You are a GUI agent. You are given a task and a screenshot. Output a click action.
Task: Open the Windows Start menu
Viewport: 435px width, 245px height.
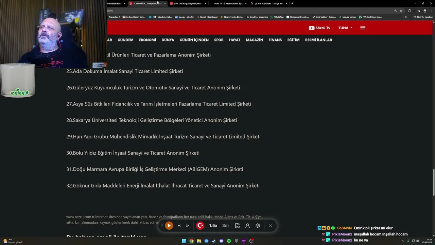(184, 241)
